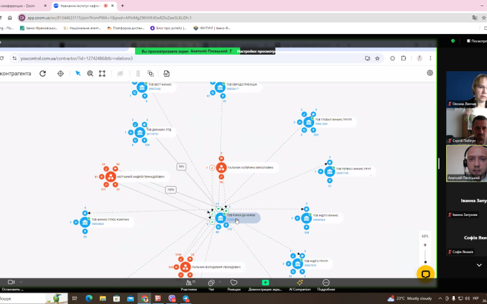Click the group selection squares tool
487x304 pixels.
point(150,74)
